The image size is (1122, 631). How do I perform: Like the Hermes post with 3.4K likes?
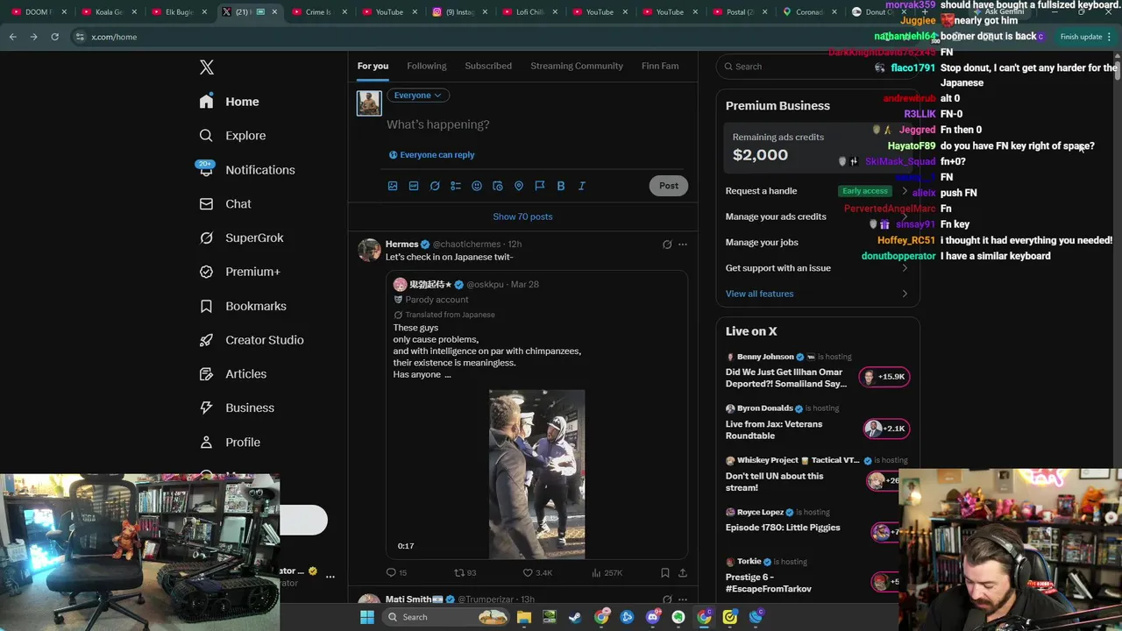point(537,573)
